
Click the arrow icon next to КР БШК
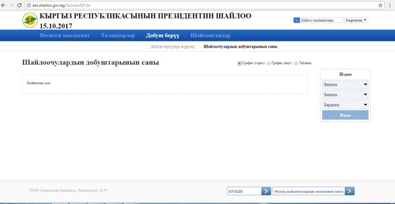click(266, 191)
